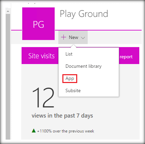Screen dimensions: 145x144
Task: Click the scrollbar up arrow
Action: coord(8,11)
